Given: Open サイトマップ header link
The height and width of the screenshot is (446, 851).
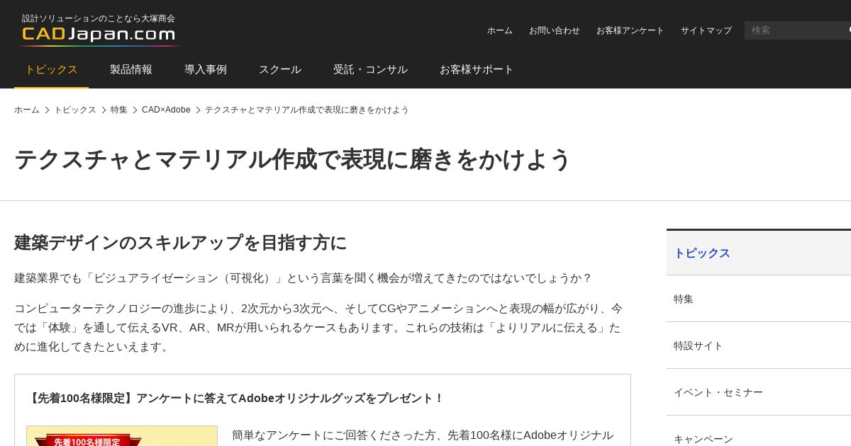Looking at the screenshot, I should pyautogui.click(x=706, y=30).
